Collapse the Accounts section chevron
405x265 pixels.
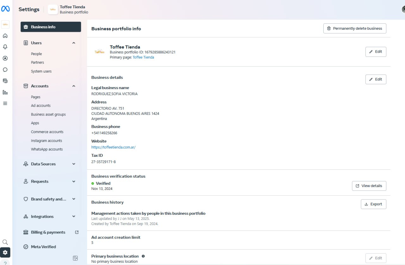(74, 86)
